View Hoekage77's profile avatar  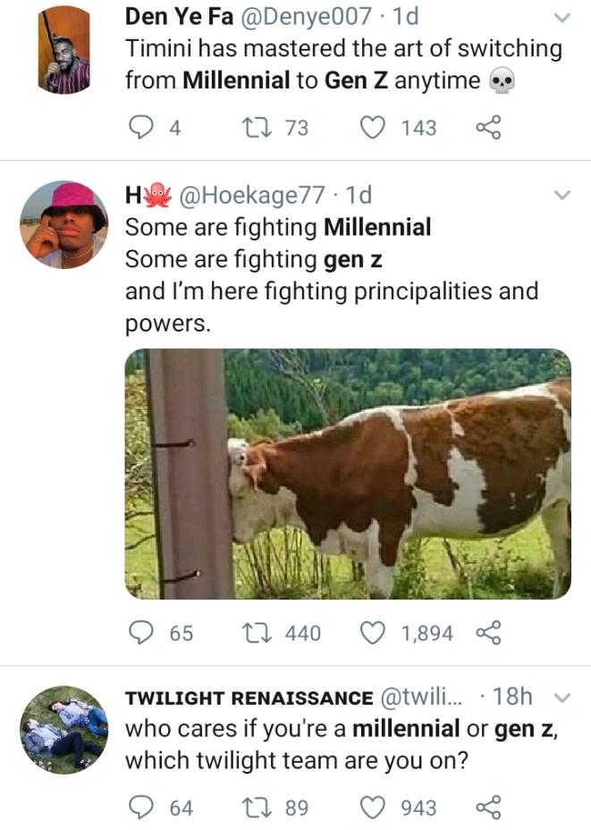point(63,224)
